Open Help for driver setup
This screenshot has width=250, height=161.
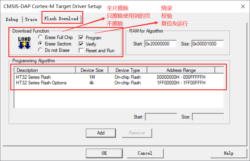[x=228, y=153]
